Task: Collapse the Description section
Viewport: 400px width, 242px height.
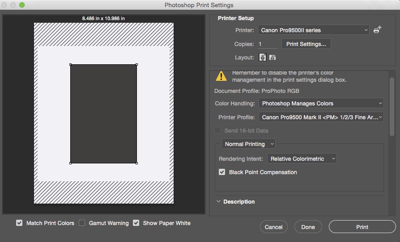Action: tap(218, 202)
